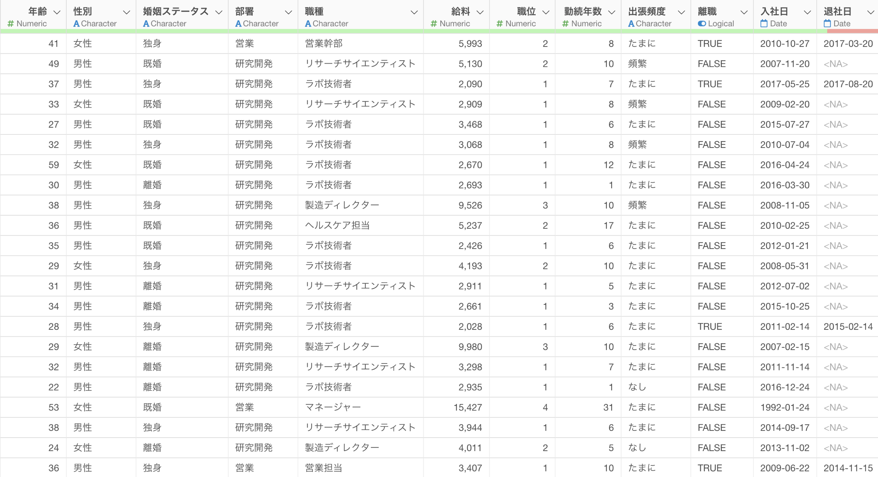The width and height of the screenshot is (878, 477).
Task: Click the Character type icon under 婚姻ステータス
Action: click(x=146, y=24)
